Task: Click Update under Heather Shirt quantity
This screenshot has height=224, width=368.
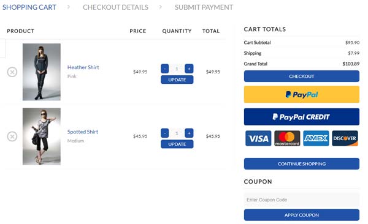Action: [x=177, y=80]
